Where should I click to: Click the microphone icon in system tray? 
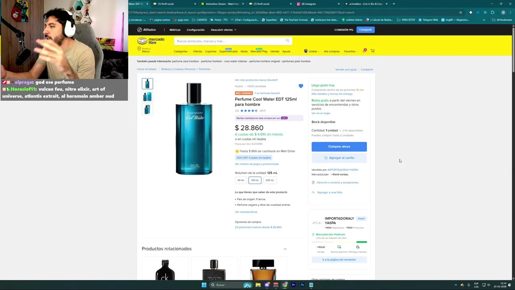click(x=468, y=285)
